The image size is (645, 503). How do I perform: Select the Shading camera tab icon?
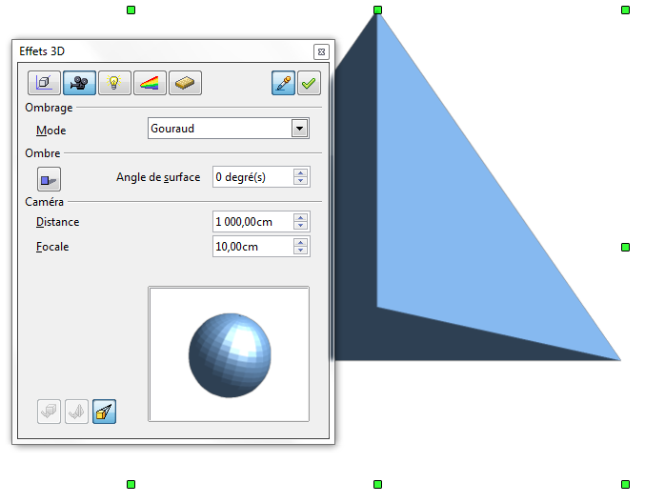[79, 83]
